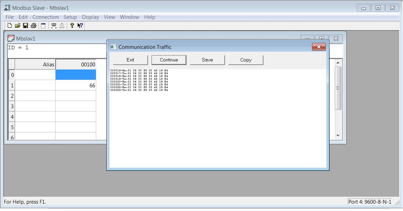Click the Continue button
Image resolution: width=403 pixels, height=211 pixels.
point(169,60)
